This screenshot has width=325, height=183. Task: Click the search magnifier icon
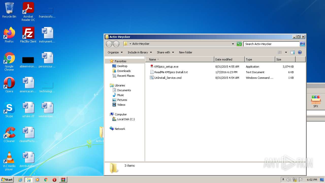302,44
